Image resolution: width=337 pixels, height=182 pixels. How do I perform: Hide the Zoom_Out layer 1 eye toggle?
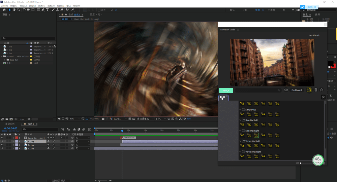pyautogui.click(x=2, y=138)
